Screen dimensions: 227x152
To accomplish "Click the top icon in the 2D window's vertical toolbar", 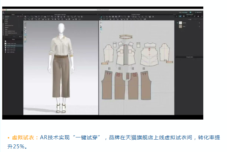I will click(101, 23).
